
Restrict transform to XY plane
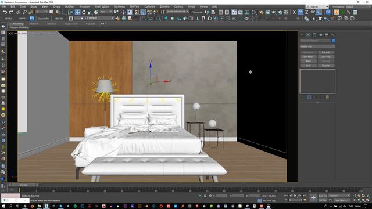coord(313,12)
